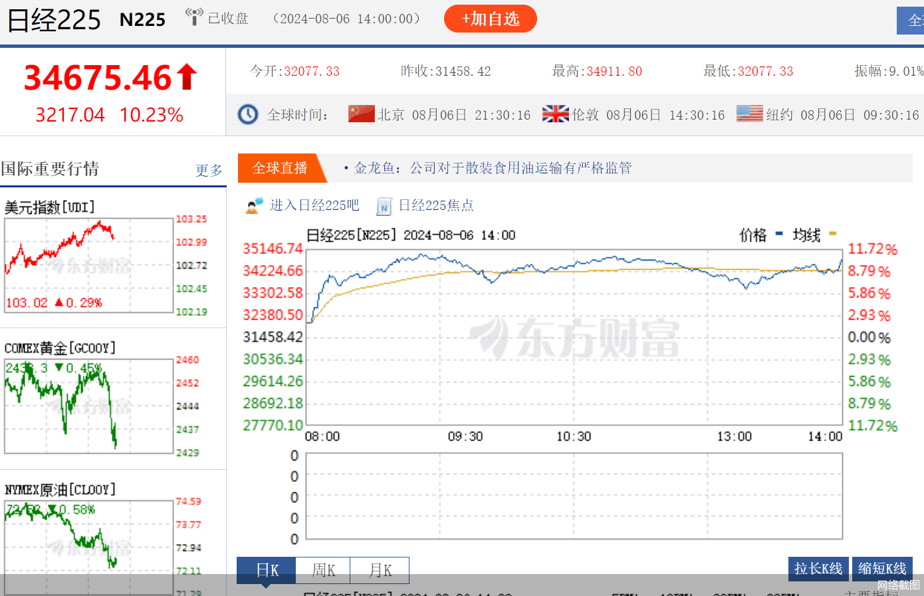924x596 pixels.
Task: Click the red up arrow beside the price
Action: [x=187, y=77]
